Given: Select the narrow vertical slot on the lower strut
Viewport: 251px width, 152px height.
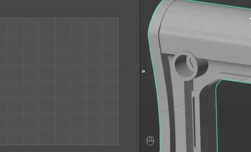Looking at the screenshot, I should pos(194,122).
